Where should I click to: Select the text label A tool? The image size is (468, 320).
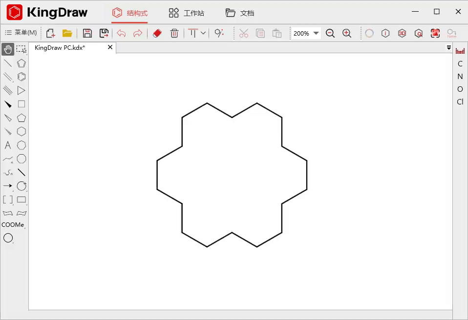click(8, 145)
